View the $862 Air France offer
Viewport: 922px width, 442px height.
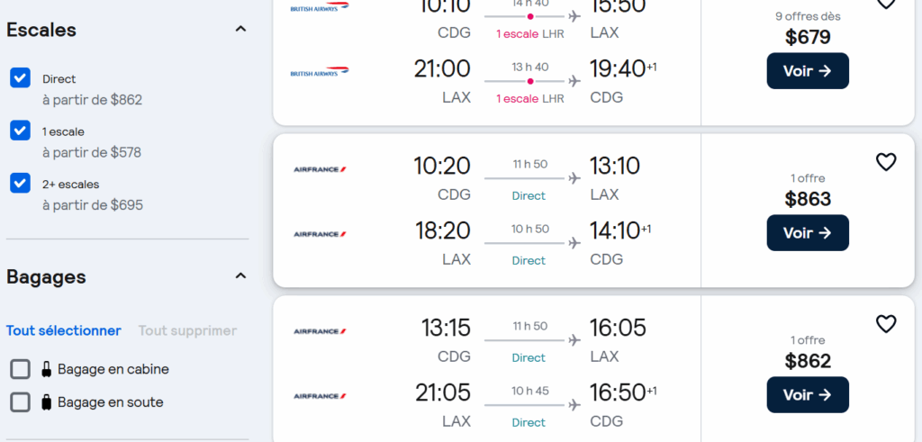coord(808,395)
